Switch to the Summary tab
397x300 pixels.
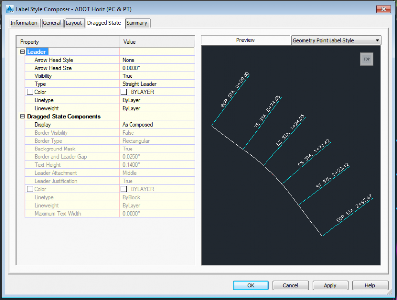(137, 23)
